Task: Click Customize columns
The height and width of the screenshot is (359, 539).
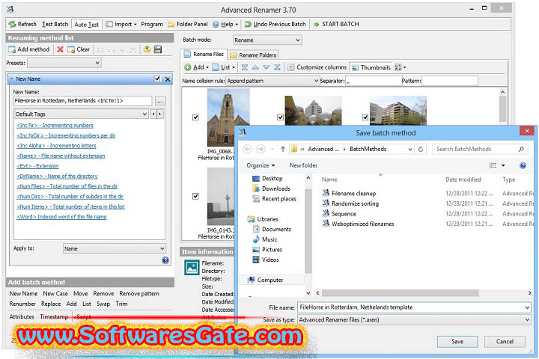Action: pos(317,67)
